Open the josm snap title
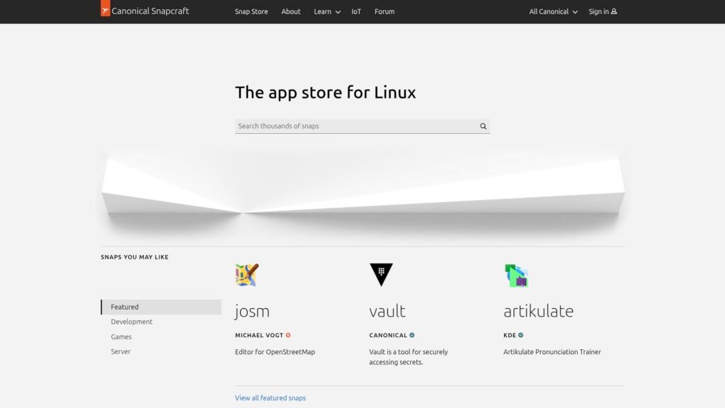Viewport: 725px width, 408px height. tap(252, 311)
